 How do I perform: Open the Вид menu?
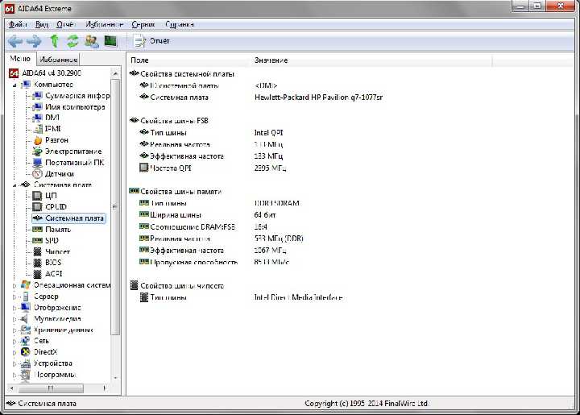click(x=42, y=24)
